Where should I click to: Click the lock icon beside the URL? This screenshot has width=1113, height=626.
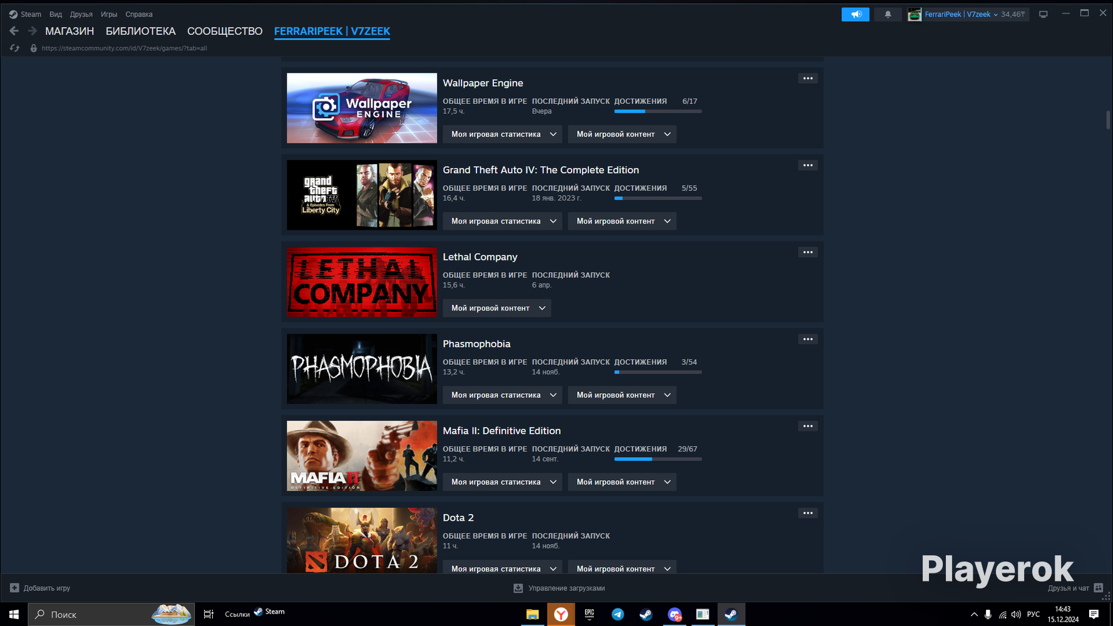click(34, 48)
